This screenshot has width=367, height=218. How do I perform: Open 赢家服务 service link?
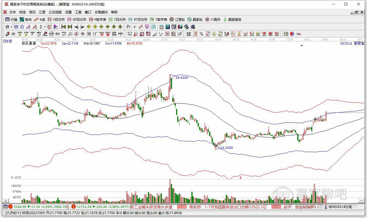232,19
